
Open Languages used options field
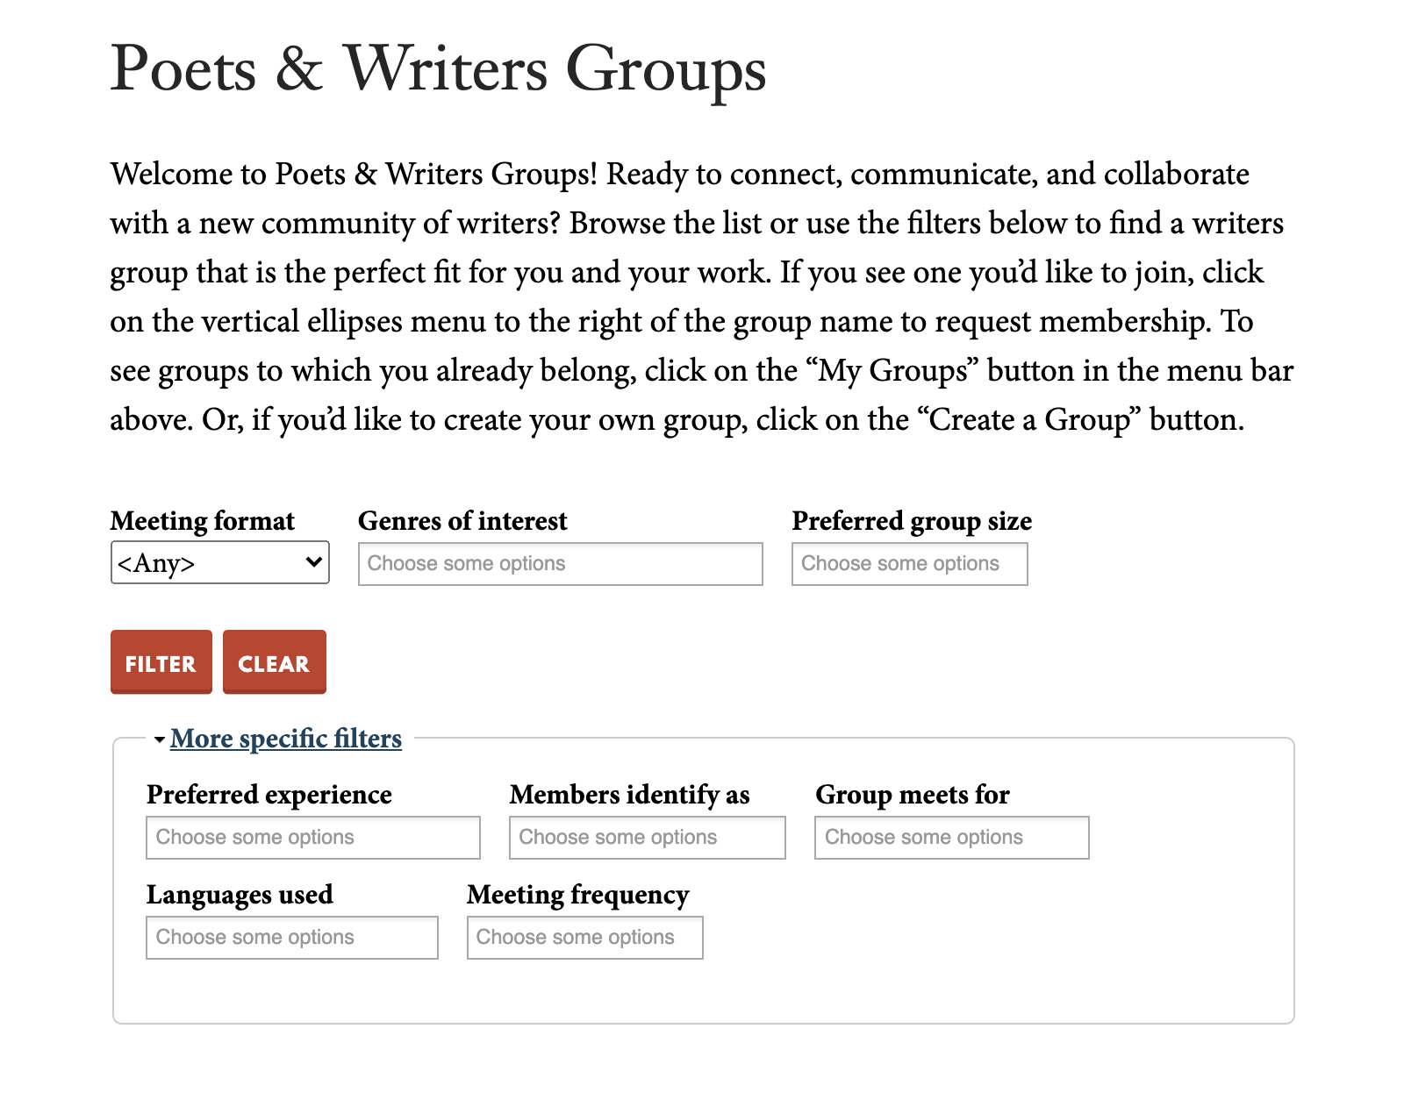[x=292, y=938]
